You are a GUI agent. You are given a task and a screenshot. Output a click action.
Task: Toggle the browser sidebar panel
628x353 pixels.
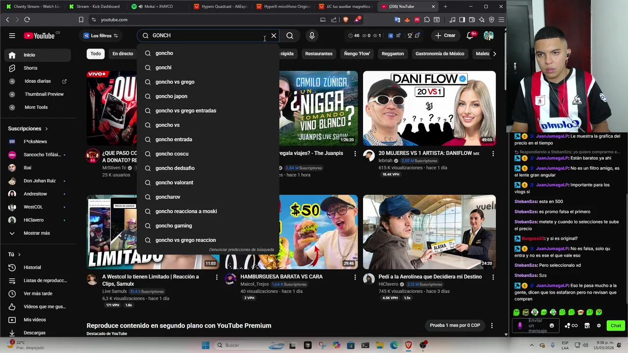[x=462, y=20]
